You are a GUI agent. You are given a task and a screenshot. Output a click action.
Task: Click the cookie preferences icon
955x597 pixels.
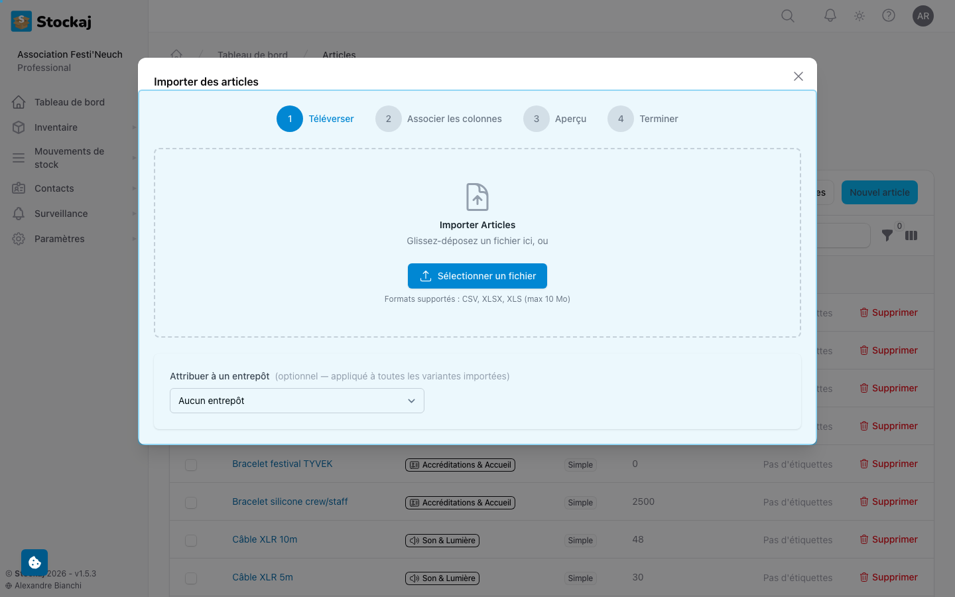(x=34, y=563)
